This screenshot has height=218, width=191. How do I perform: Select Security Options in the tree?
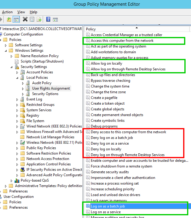pyautogui.click(x=45, y=94)
